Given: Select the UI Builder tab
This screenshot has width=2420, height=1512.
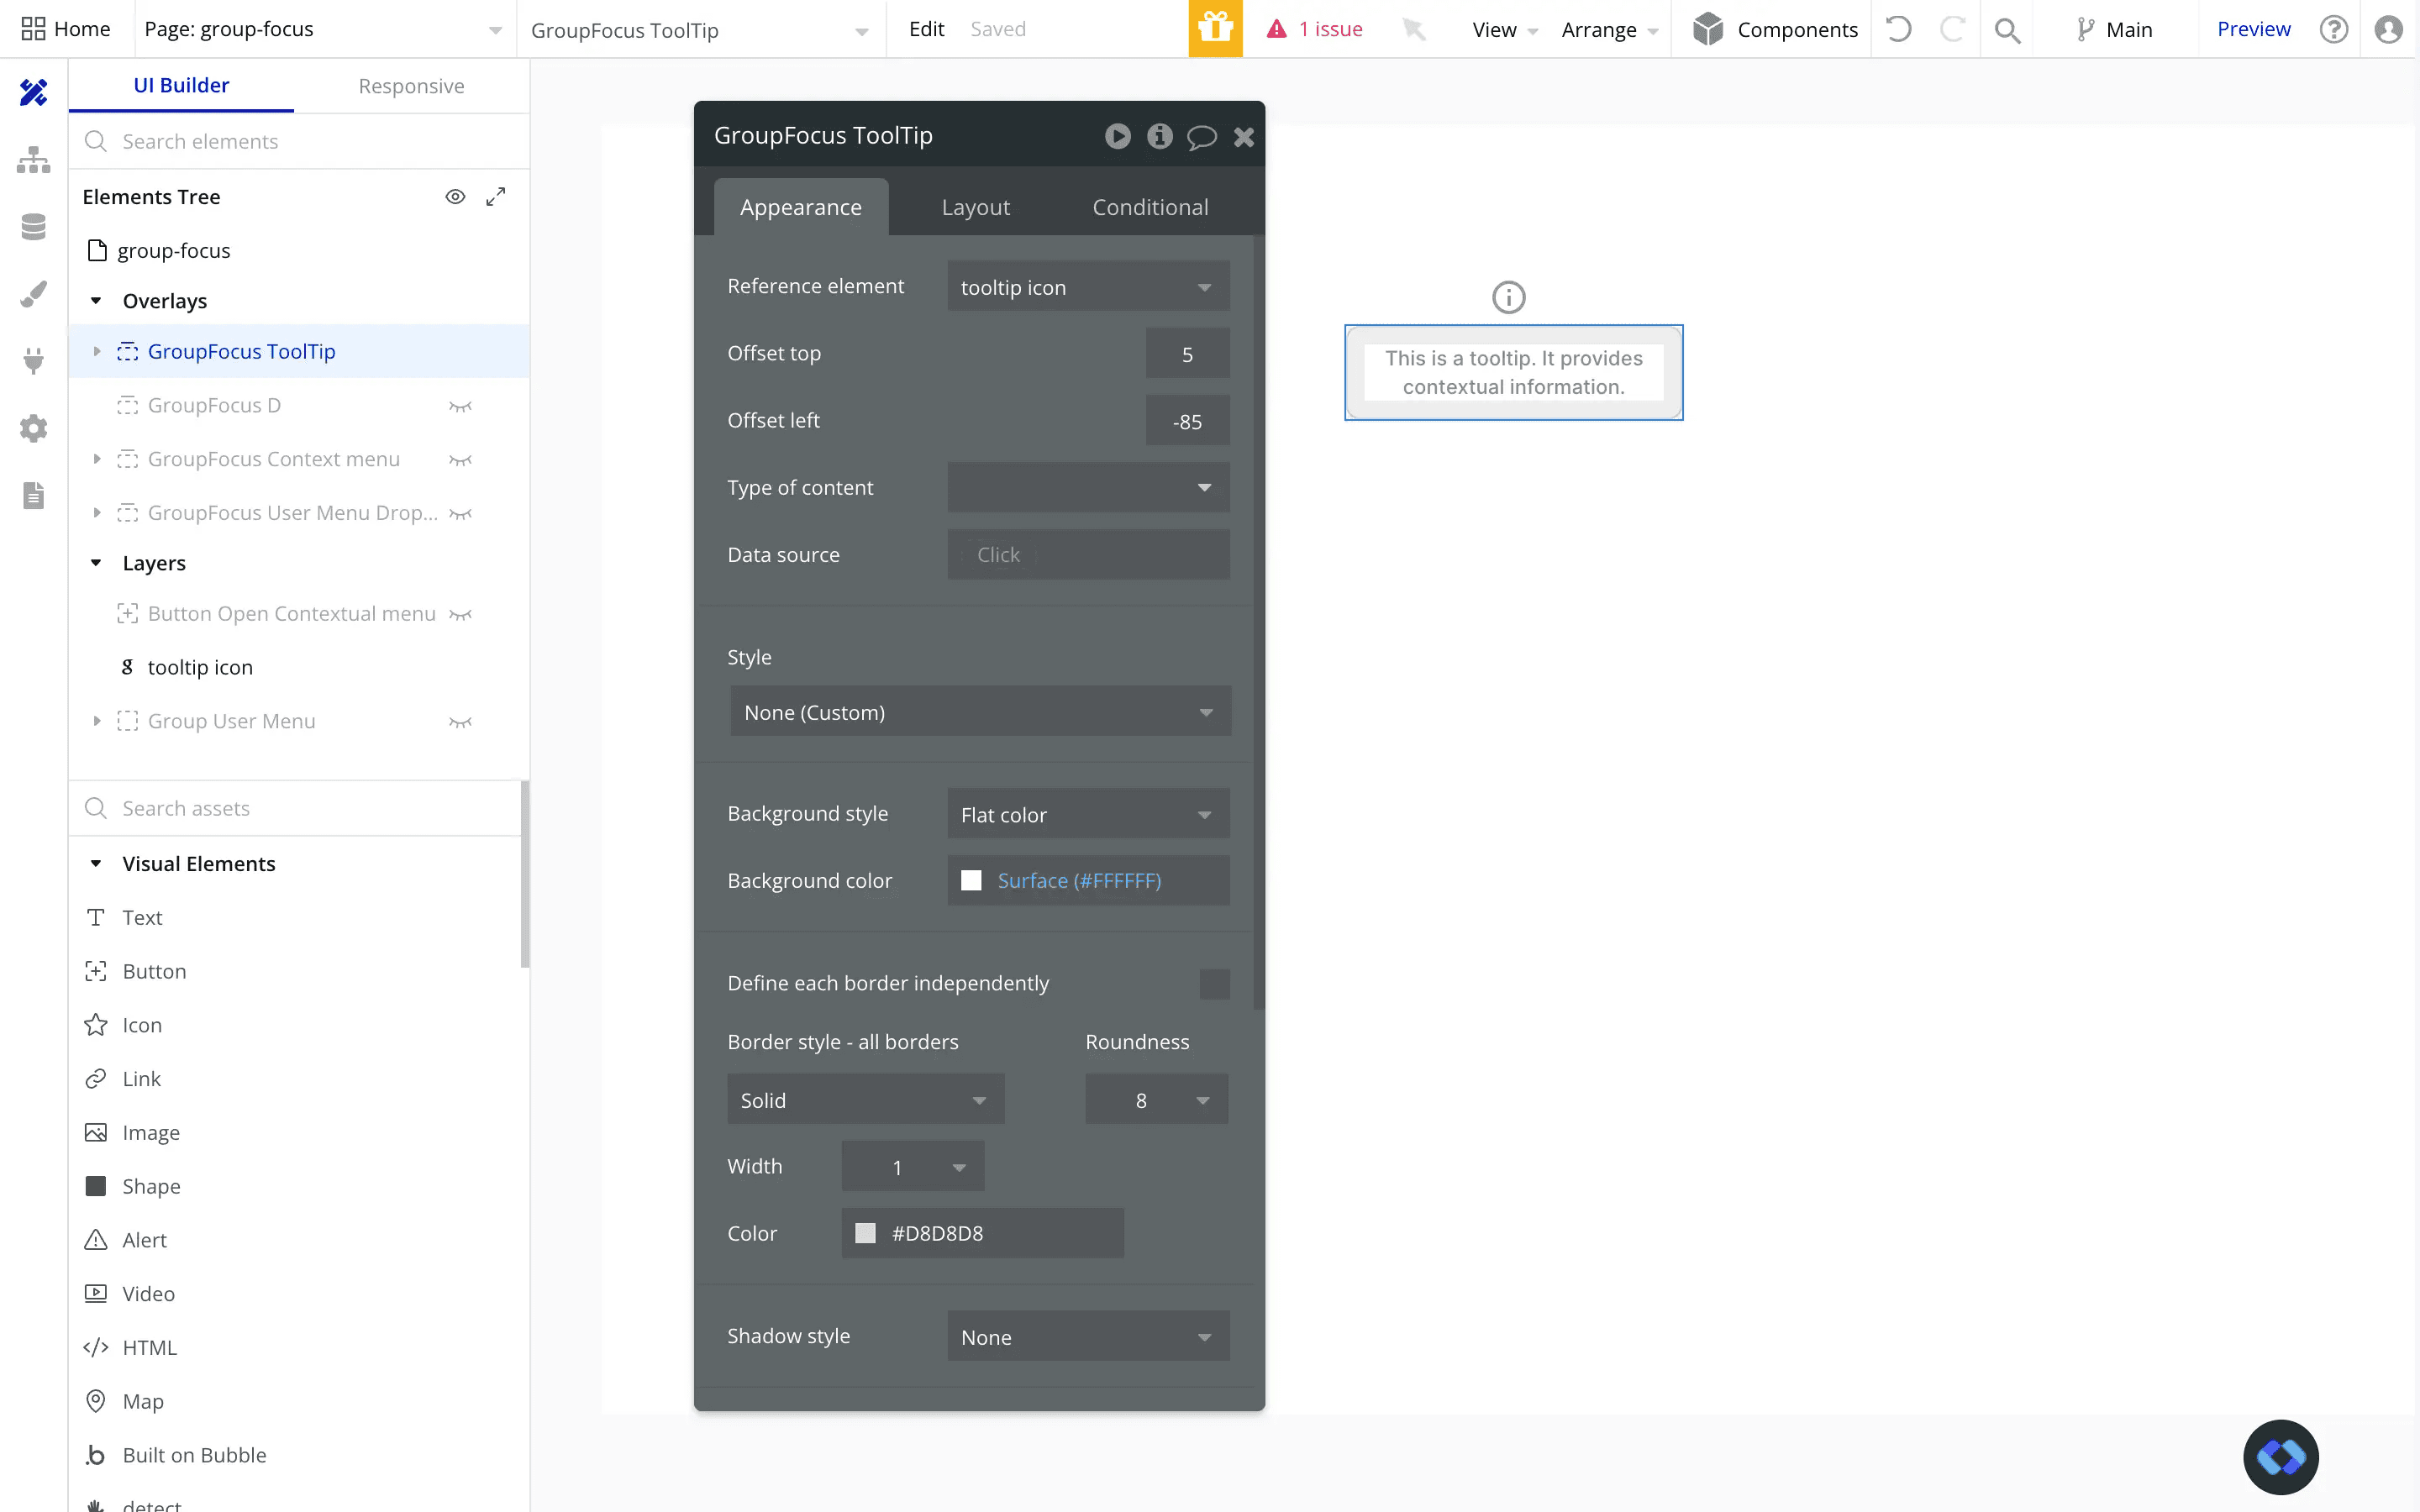Looking at the screenshot, I should coord(181,86).
